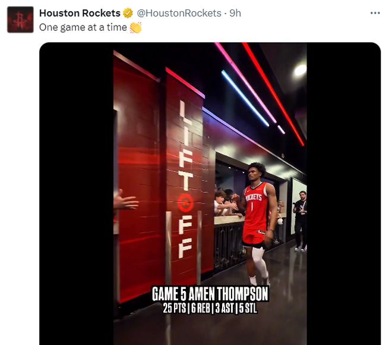Click the round ceiling spotlight in the video
392x345 pixels.
point(299,70)
